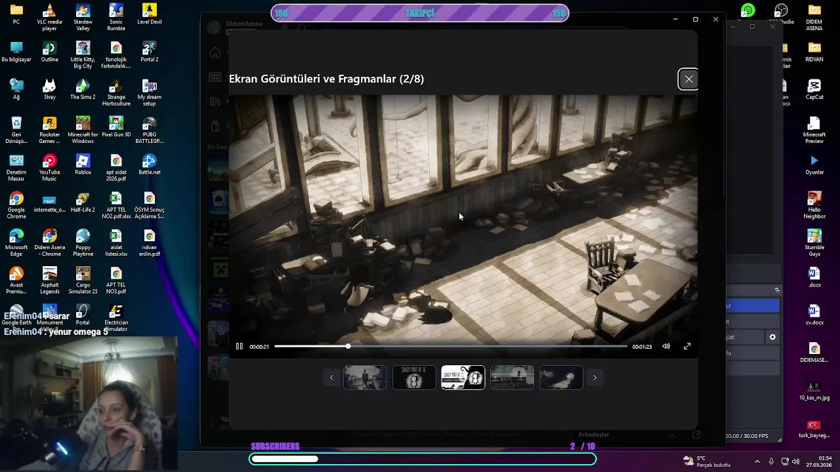Open Pixel Gun 3D desktop shortcut
Screen dimensions: 840x472
click(x=116, y=127)
